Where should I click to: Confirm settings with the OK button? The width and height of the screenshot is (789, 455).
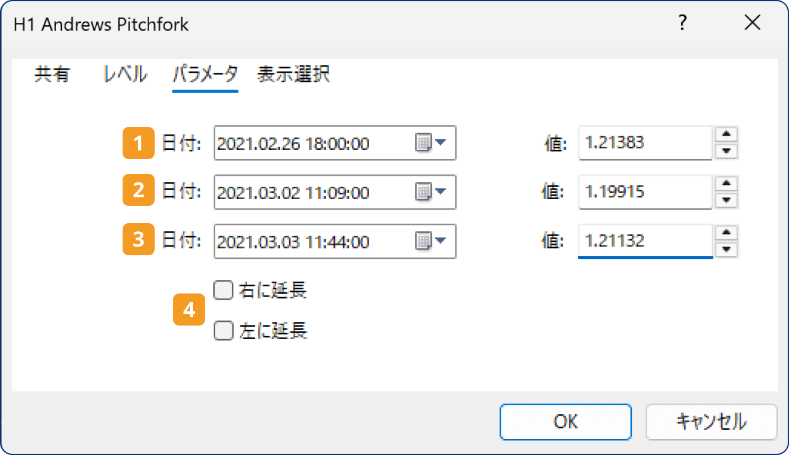[565, 422]
